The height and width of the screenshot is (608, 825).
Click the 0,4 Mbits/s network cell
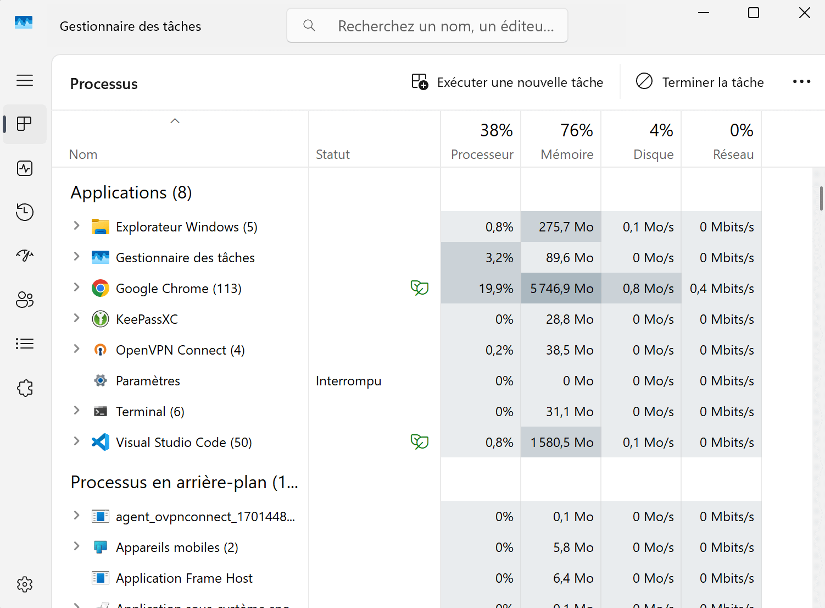pyautogui.click(x=721, y=288)
